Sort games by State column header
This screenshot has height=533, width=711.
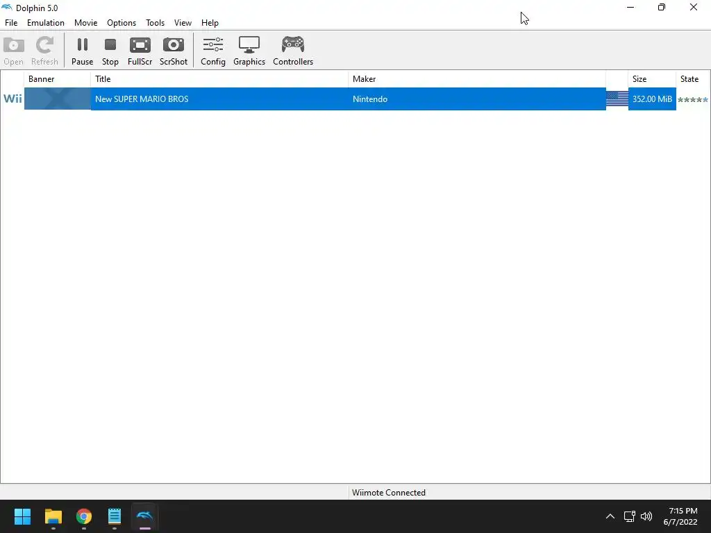[x=692, y=79]
